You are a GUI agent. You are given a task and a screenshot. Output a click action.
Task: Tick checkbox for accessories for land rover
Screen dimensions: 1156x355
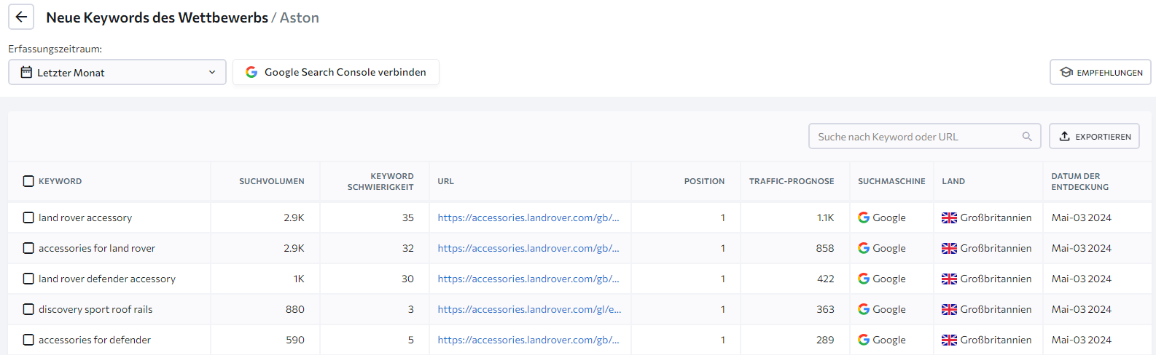coord(28,248)
